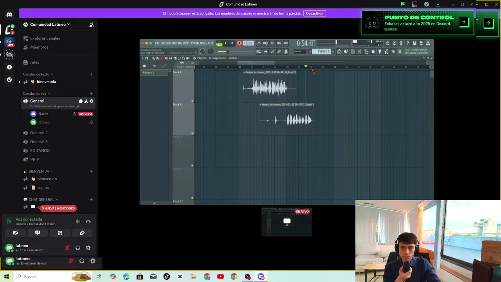
Task: Open FL Studio channel rack icon
Action: pyautogui.click(x=353, y=51)
